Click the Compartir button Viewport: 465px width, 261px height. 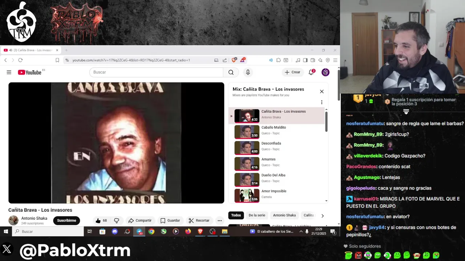pos(140,220)
